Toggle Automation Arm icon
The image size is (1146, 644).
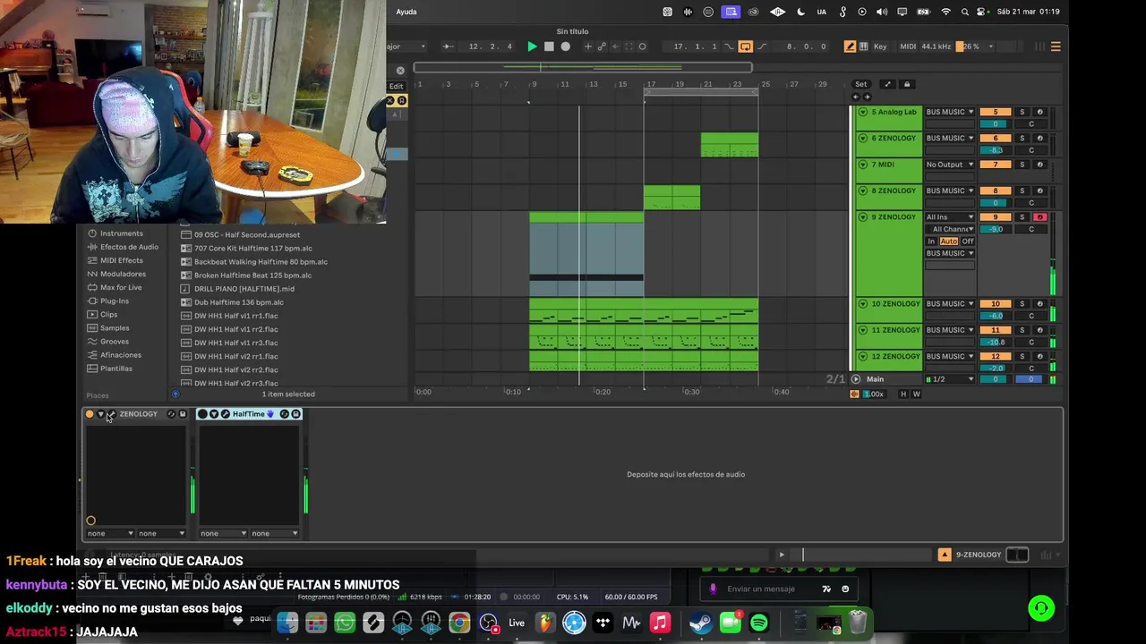(602, 47)
